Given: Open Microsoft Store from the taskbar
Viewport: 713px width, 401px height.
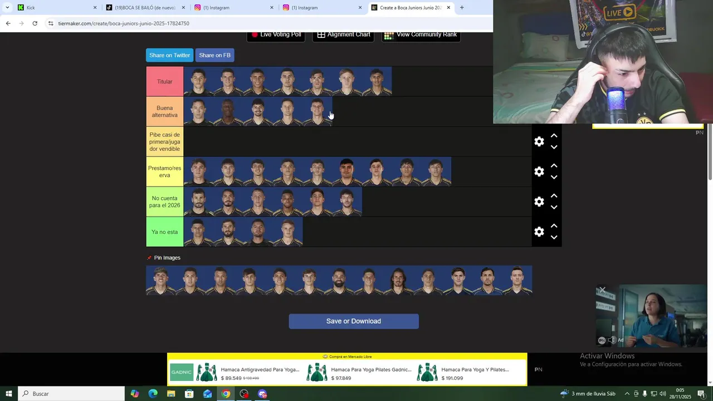Looking at the screenshot, I should point(189,394).
